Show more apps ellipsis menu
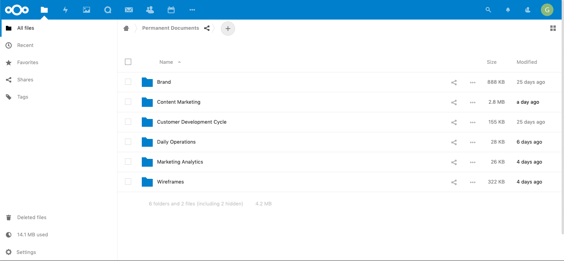This screenshot has height=261, width=564. click(192, 10)
